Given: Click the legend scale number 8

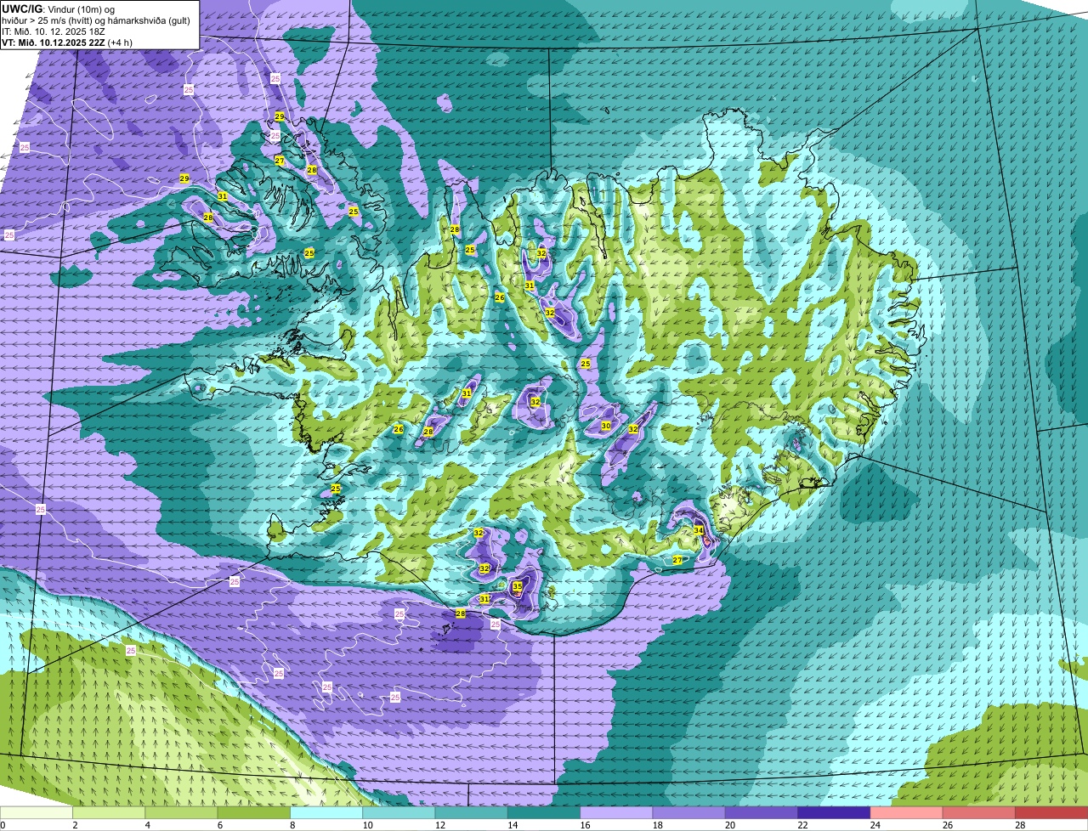Looking at the screenshot, I should point(292,824).
